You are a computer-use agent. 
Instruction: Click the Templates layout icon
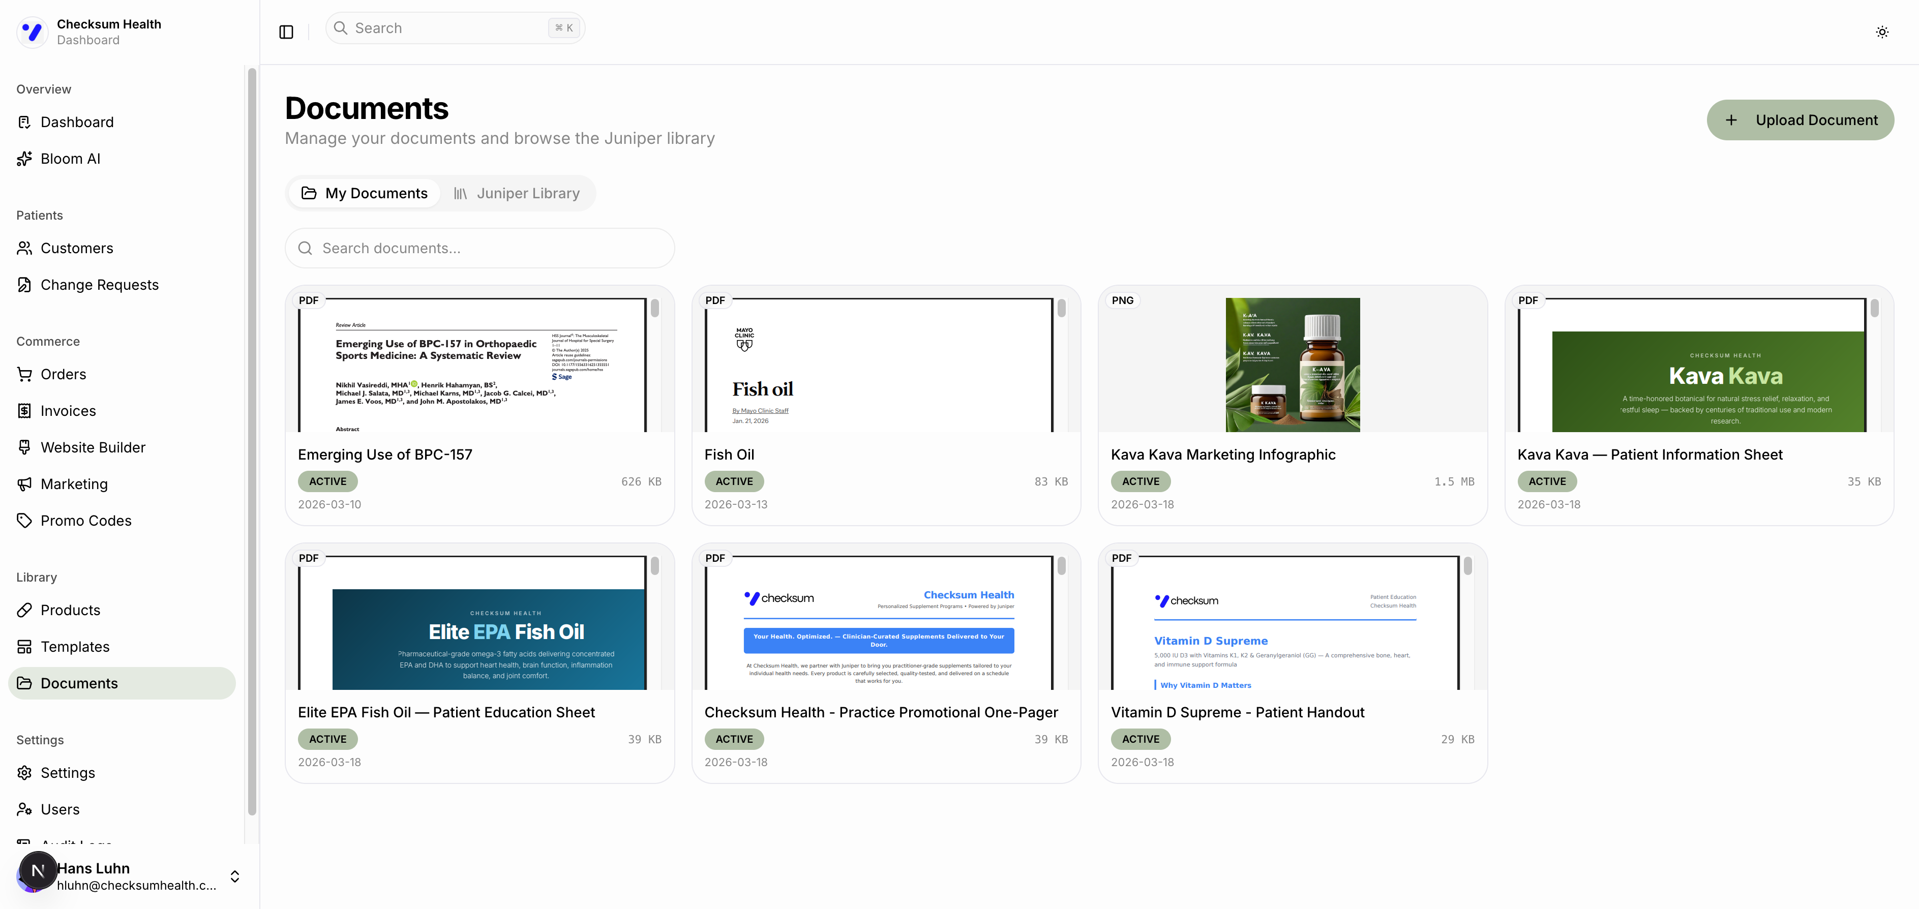[24, 647]
